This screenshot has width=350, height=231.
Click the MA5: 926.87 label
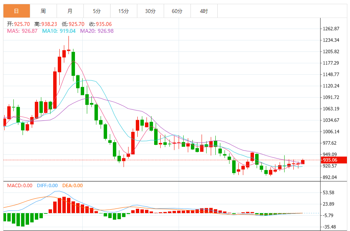point(22,31)
